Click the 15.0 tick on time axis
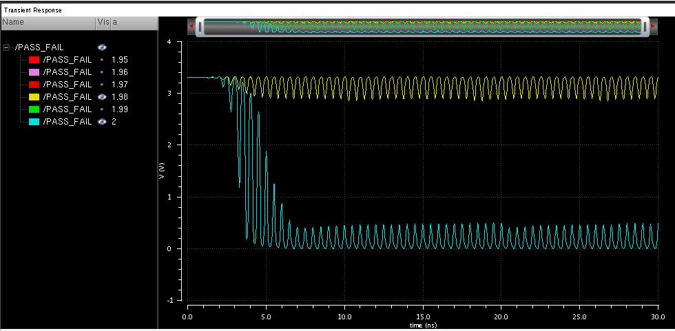This screenshot has height=331, width=675. tap(423, 317)
